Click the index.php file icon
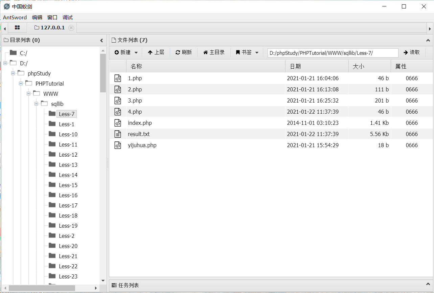 [118, 123]
